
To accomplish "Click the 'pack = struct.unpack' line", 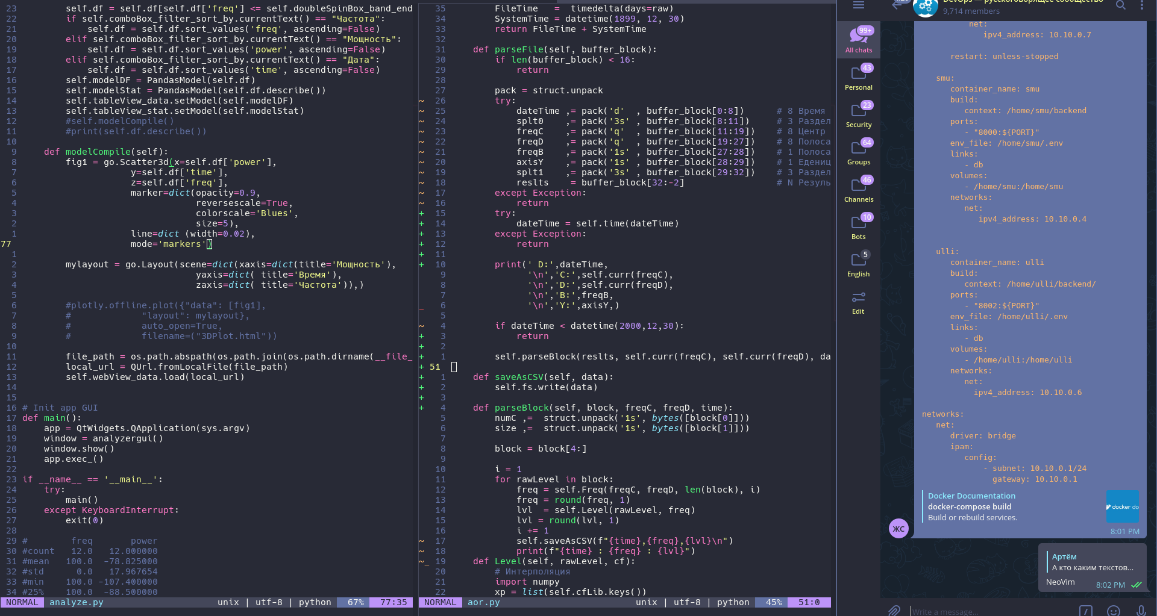I will click(x=548, y=90).
